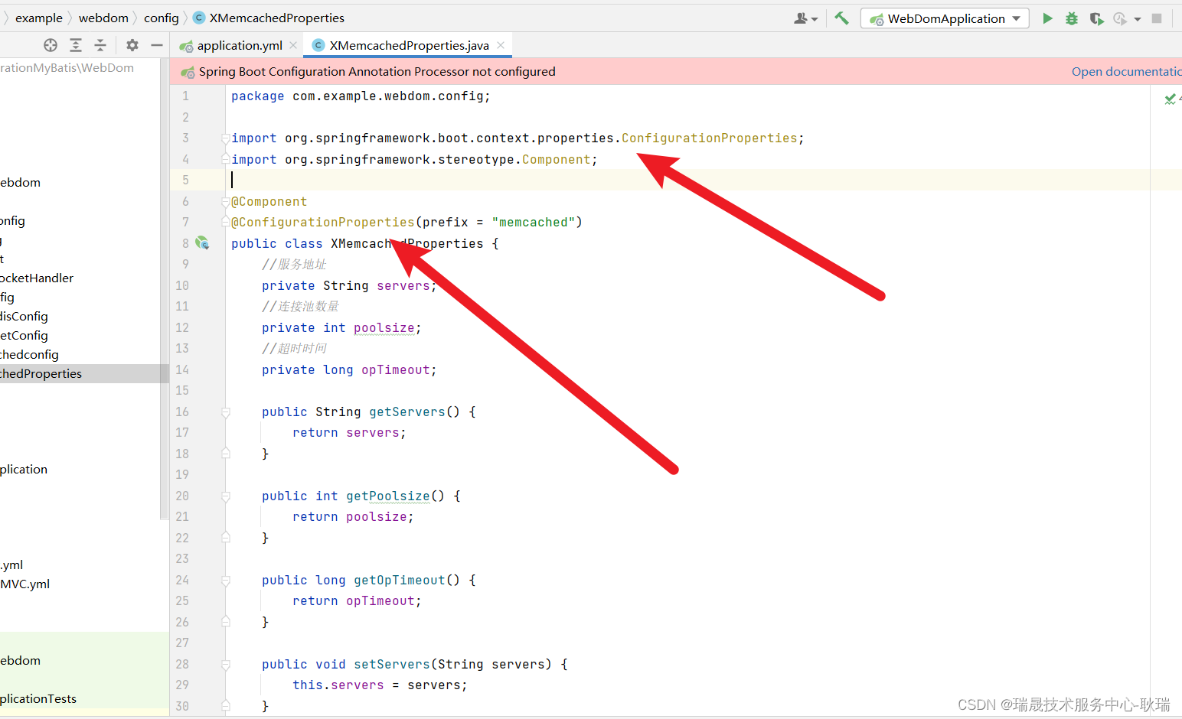Click the class icon on XMemcachedProperties.java tab
Viewport: 1182px width, 719px height.
318,45
